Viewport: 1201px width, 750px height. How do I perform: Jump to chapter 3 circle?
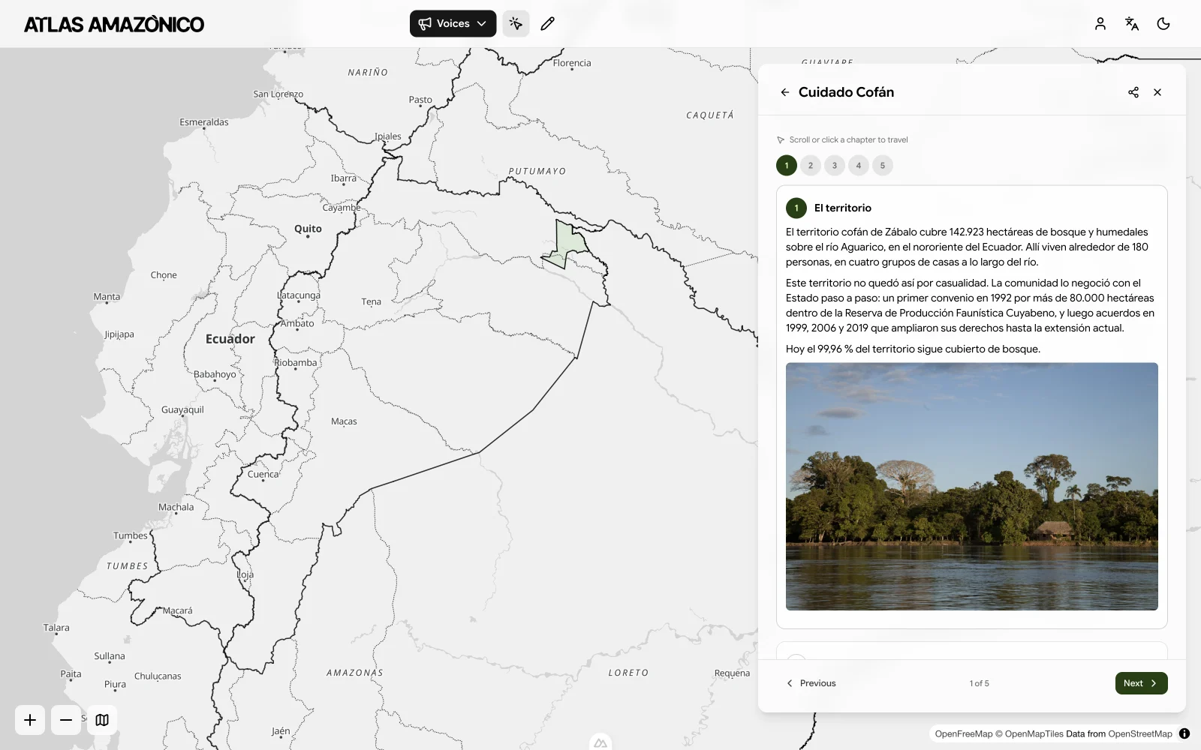835,166
